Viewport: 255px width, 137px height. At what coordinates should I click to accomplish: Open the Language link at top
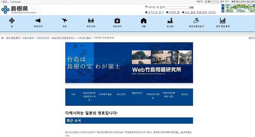point(16,2)
